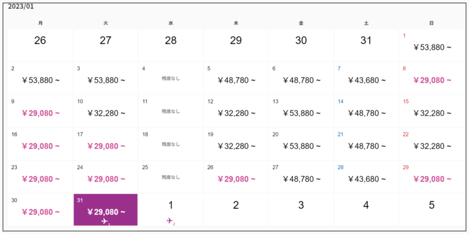This screenshot has width=469, height=234.
Task: Click the 2023/01 month heading
Action: pos(20,7)
